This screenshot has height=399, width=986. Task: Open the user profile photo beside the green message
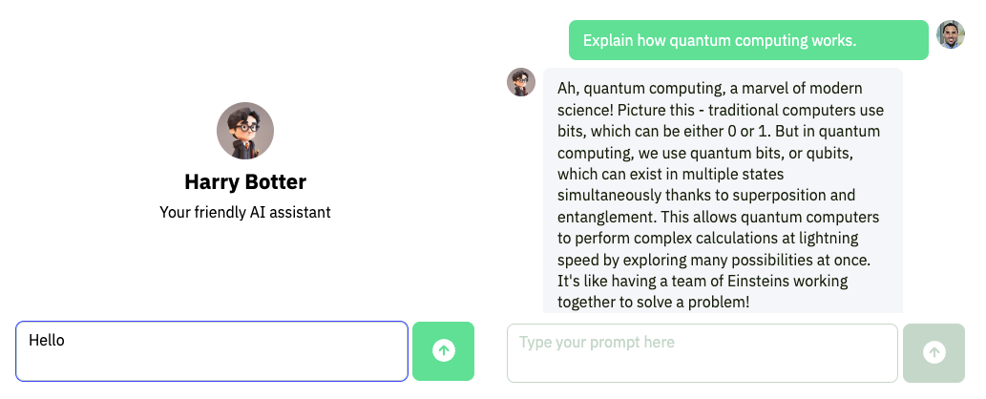point(951,34)
